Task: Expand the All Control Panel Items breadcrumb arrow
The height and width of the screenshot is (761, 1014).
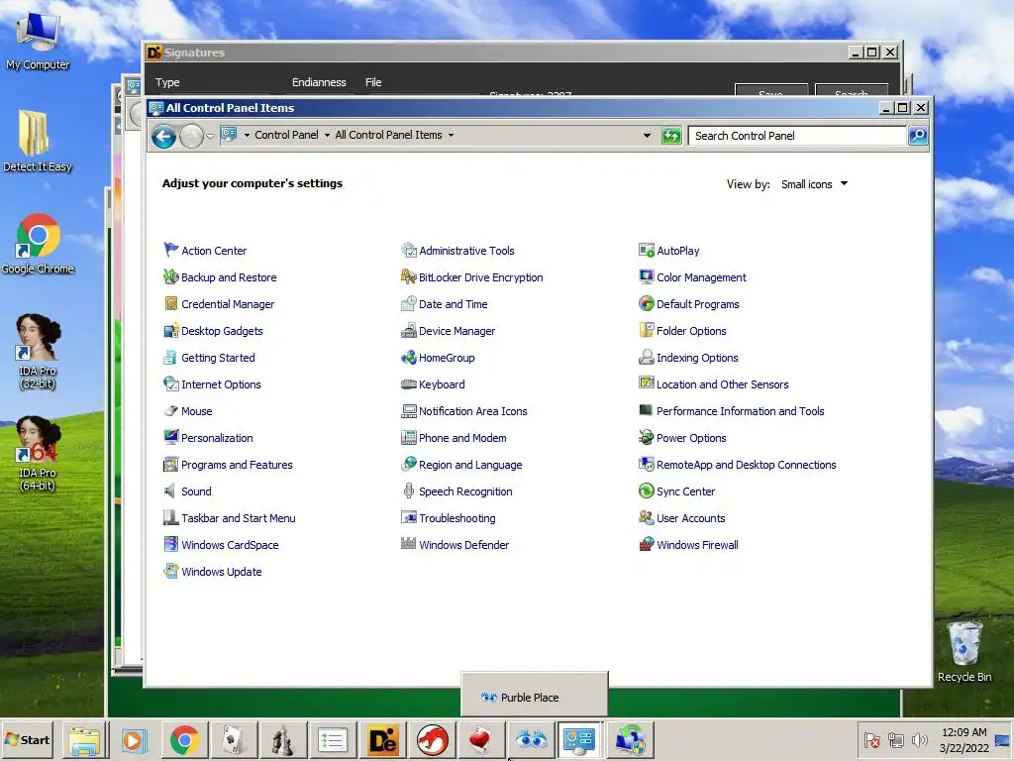Action: point(451,135)
